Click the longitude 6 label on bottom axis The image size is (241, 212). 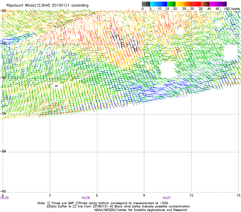(x=97, y=195)
